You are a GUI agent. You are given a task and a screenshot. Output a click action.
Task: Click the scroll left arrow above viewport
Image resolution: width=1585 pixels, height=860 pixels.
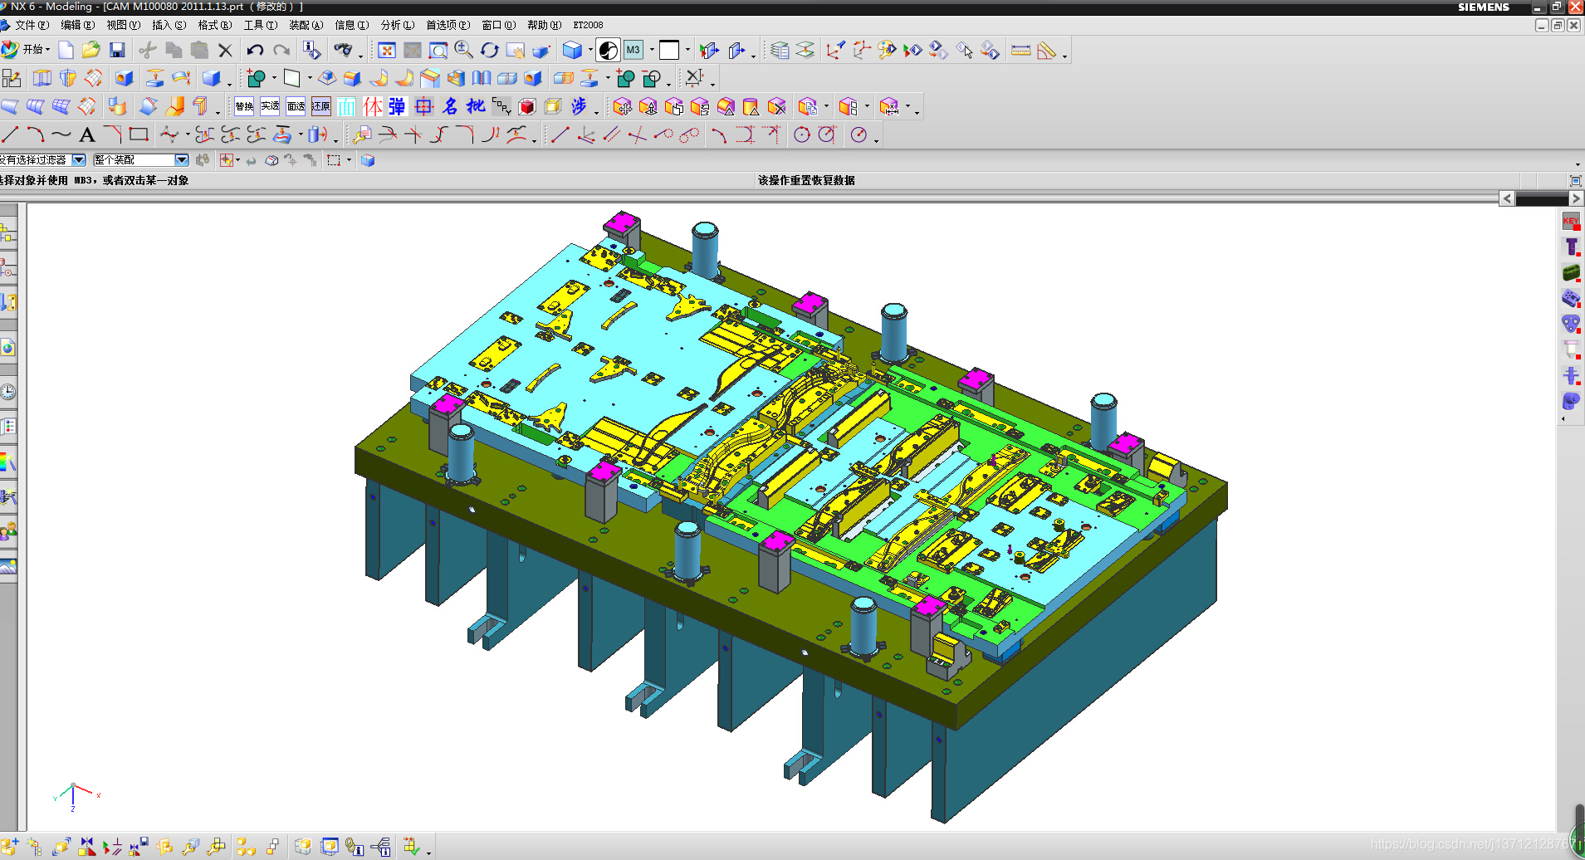click(1507, 198)
